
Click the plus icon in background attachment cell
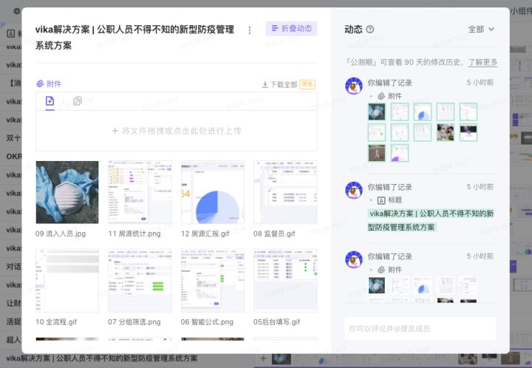click(263, 358)
